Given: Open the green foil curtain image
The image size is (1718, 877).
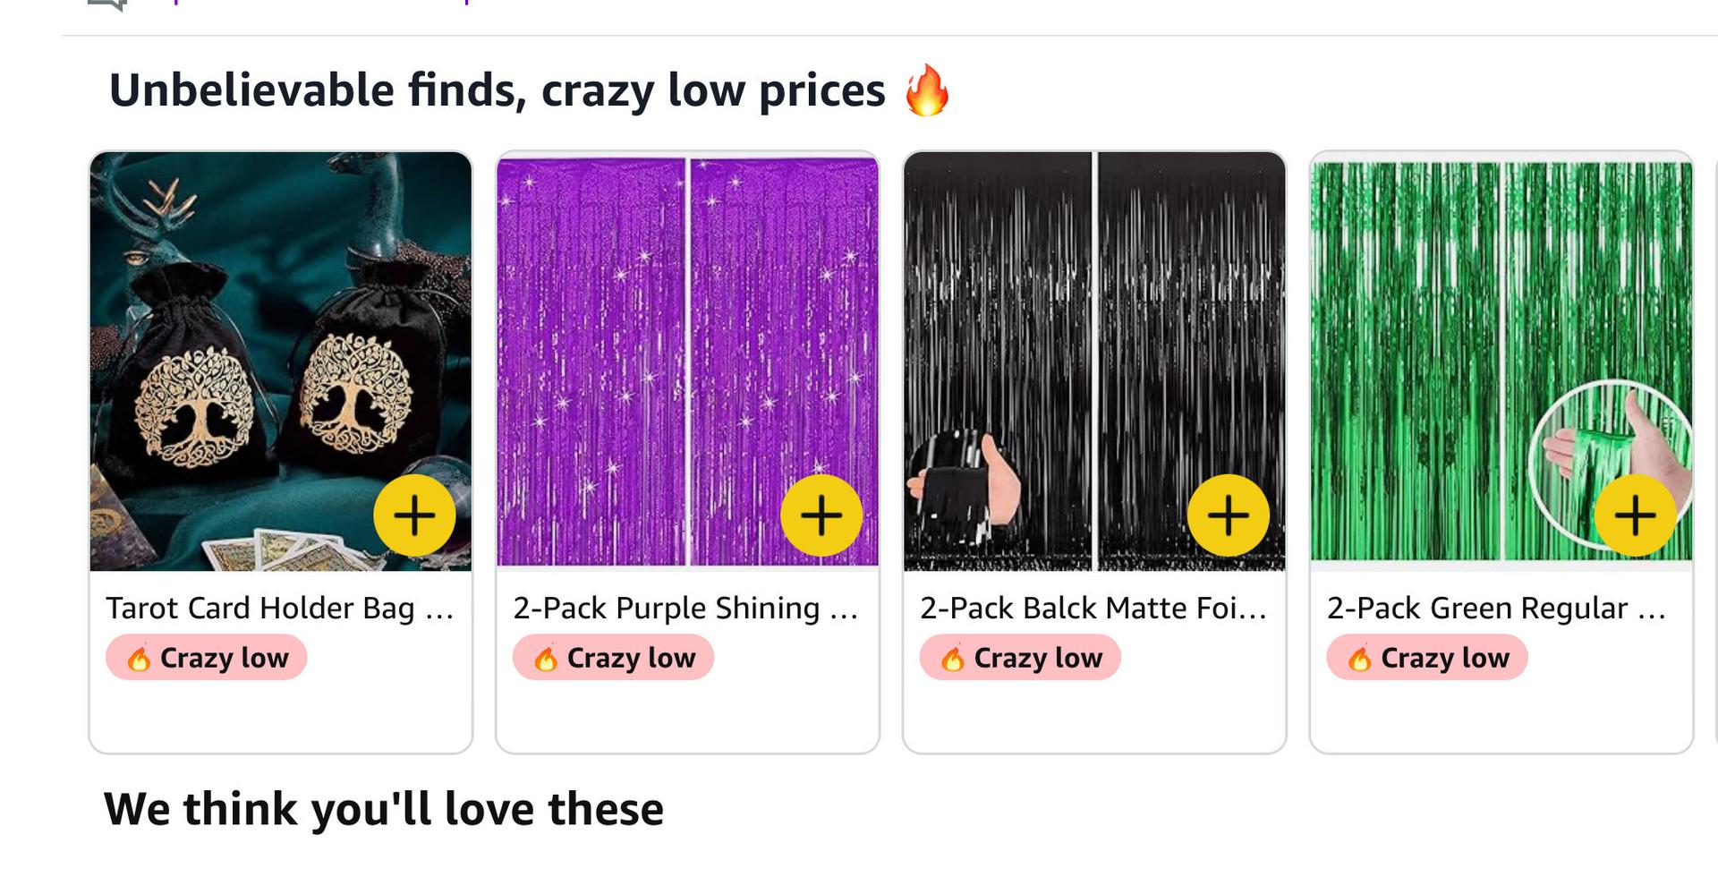Looking at the screenshot, I should [x=1501, y=362].
